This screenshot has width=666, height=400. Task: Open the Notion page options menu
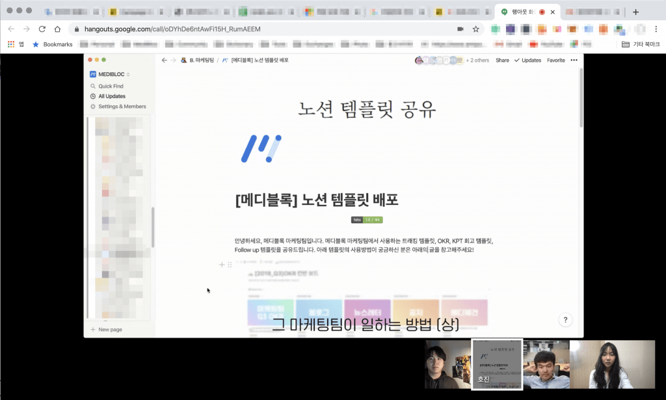pyautogui.click(x=574, y=60)
